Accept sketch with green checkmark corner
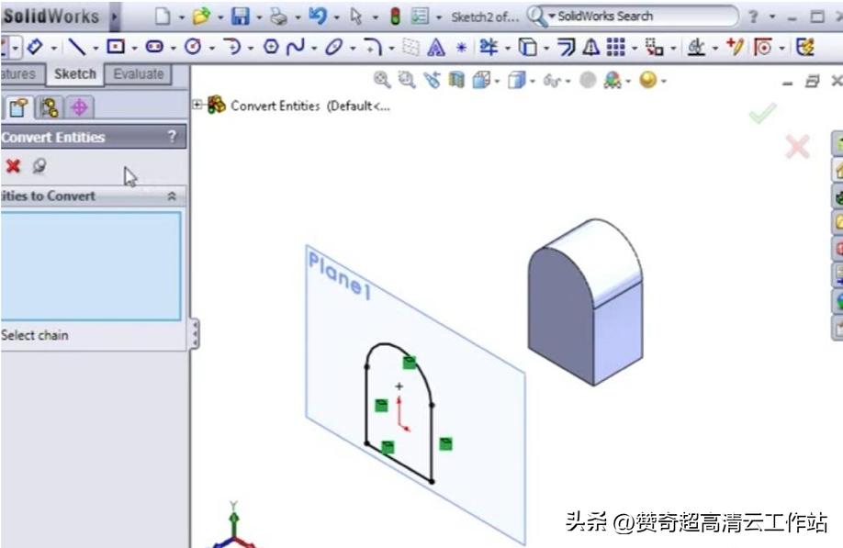The width and height of the screenshot is (843, 548). click(x=762, y=113)
